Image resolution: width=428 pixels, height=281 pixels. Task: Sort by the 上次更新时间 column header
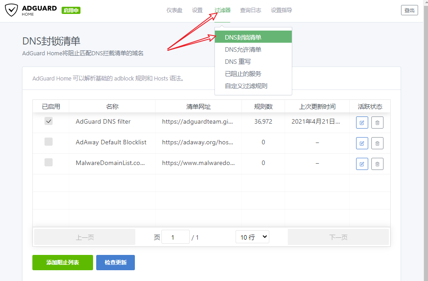317,107
